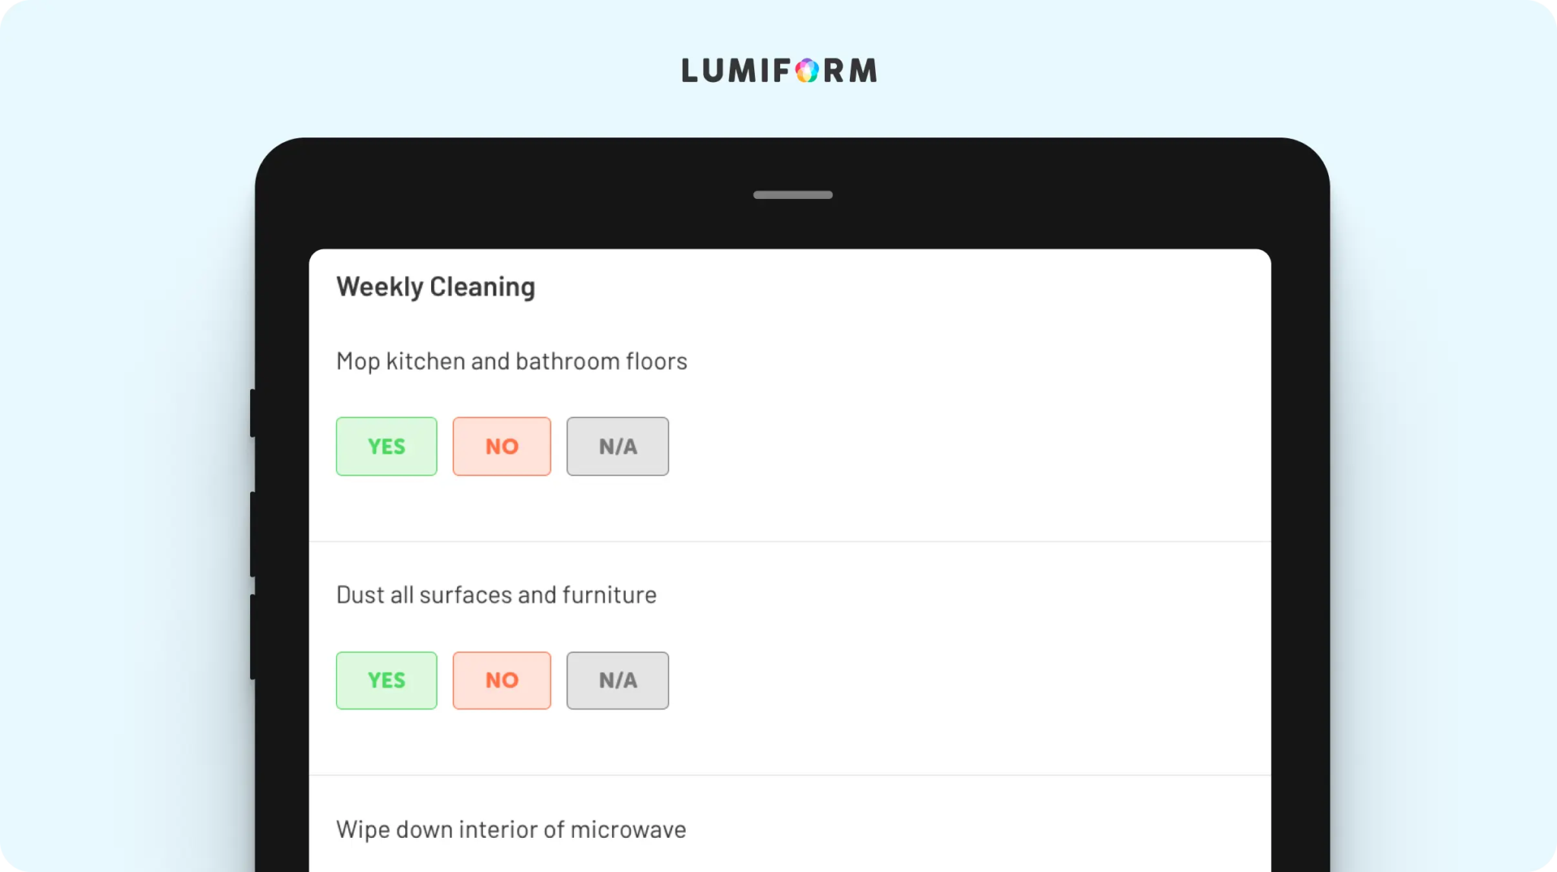The image size is (1557, 872).
Task: Mark N/A for mop kitchen and bathroom floors
Action: (617, 446)
